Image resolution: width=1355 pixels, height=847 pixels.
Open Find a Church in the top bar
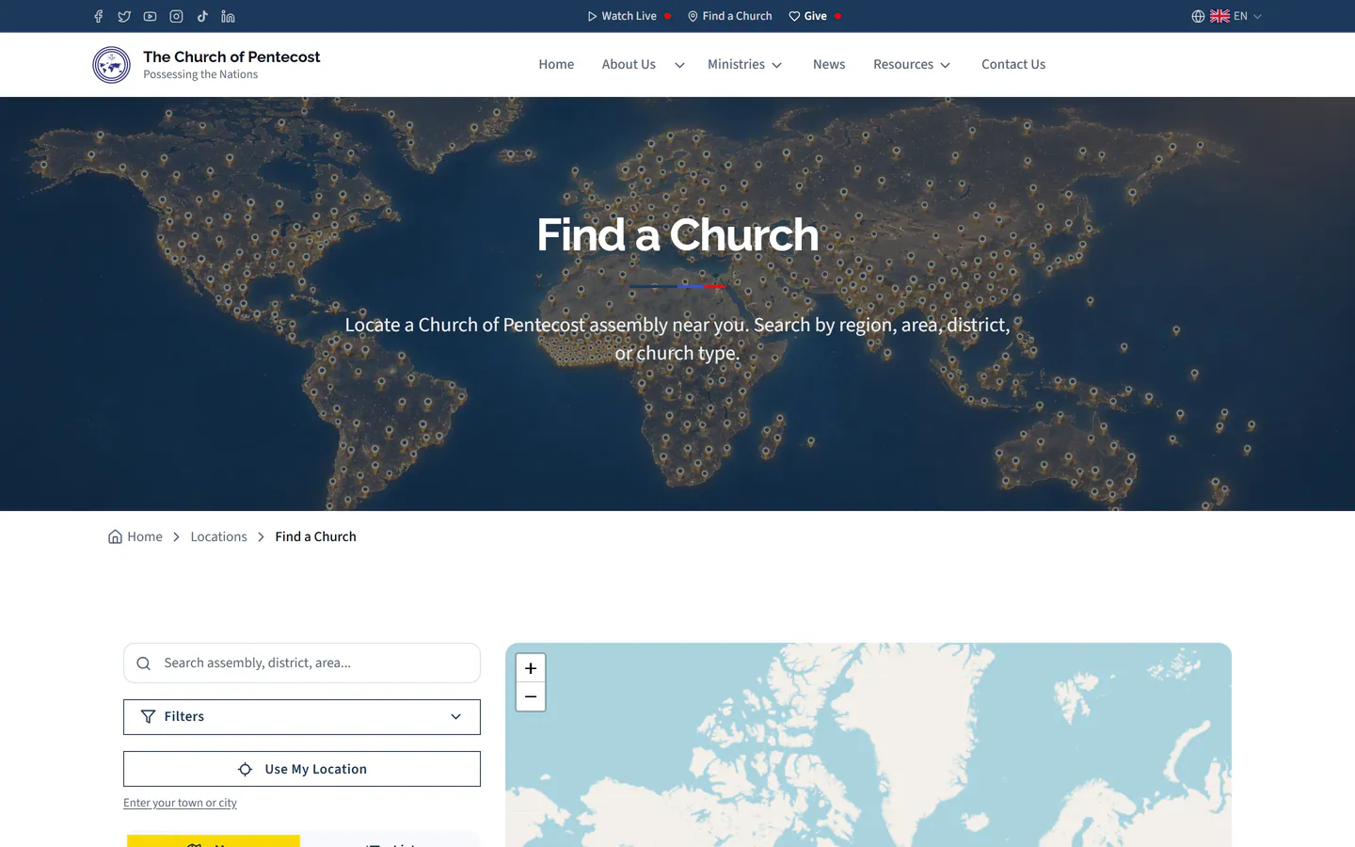click(x=730, y=16)
